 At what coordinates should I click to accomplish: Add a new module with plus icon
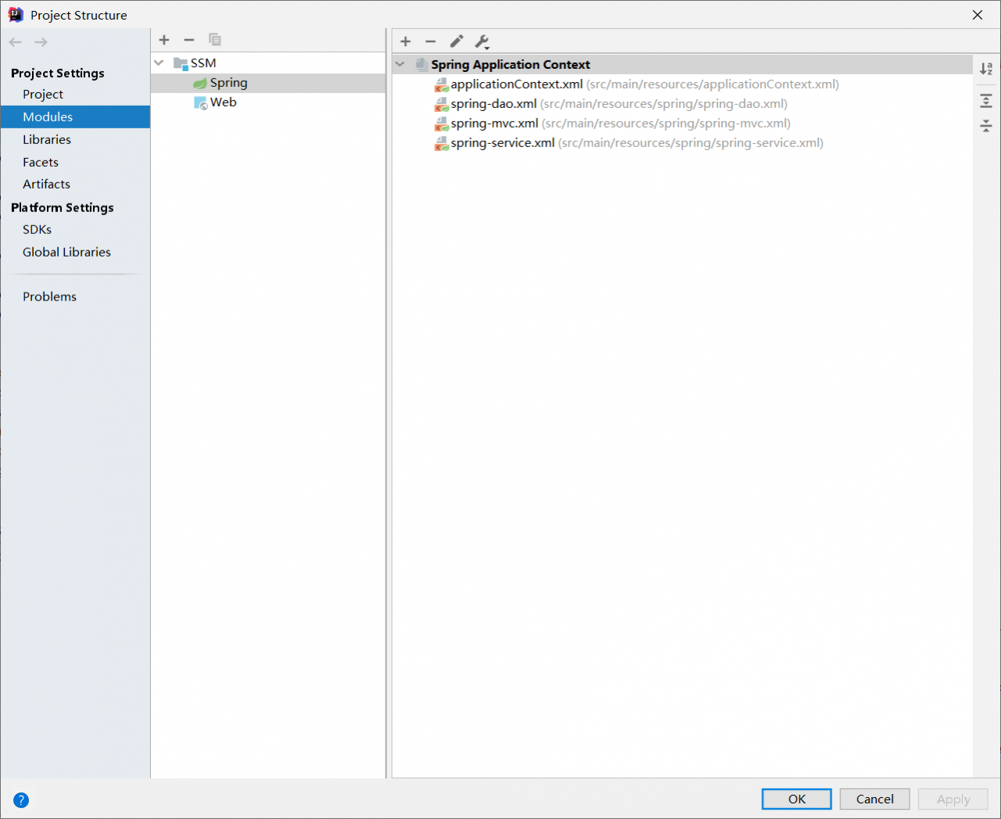click(164, 40)
